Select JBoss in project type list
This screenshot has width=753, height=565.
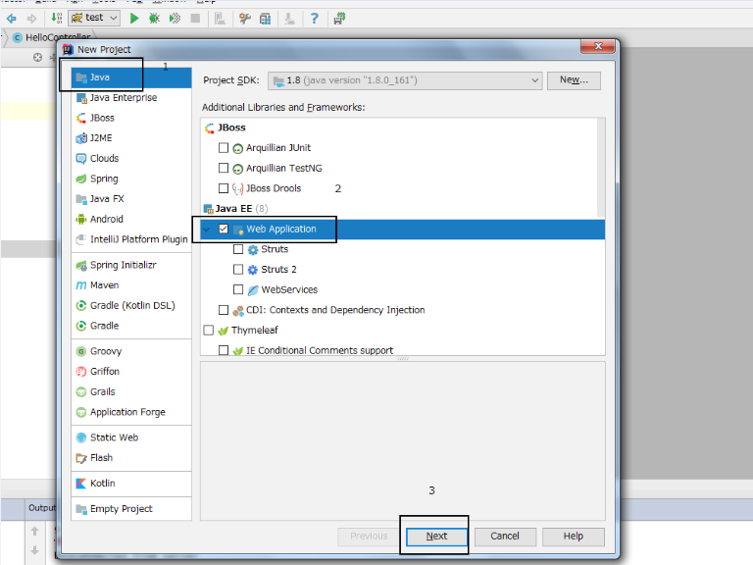pos(131,118)
